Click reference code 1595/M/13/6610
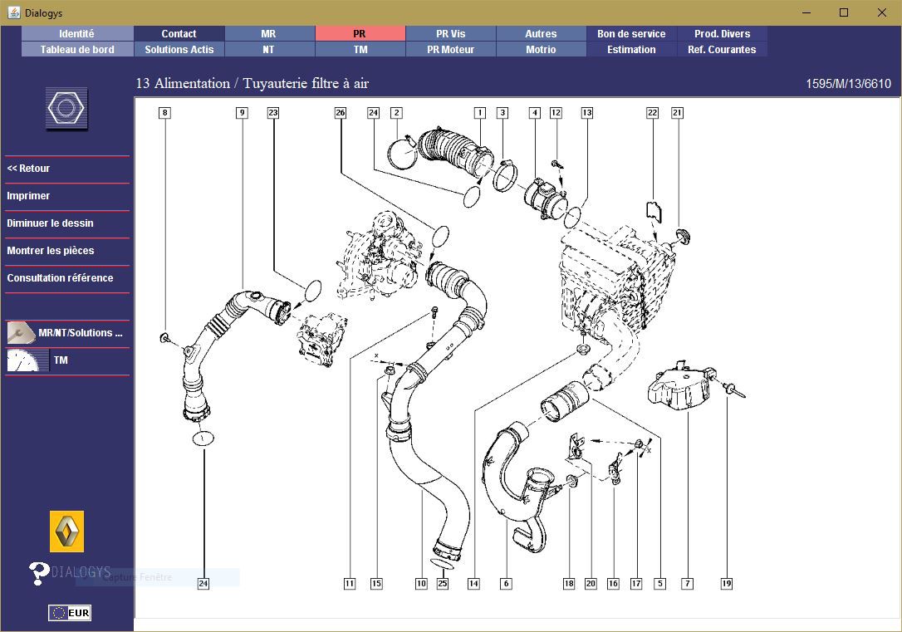The width and height of the screenshot is (902, 632). [x=848, y=84]
